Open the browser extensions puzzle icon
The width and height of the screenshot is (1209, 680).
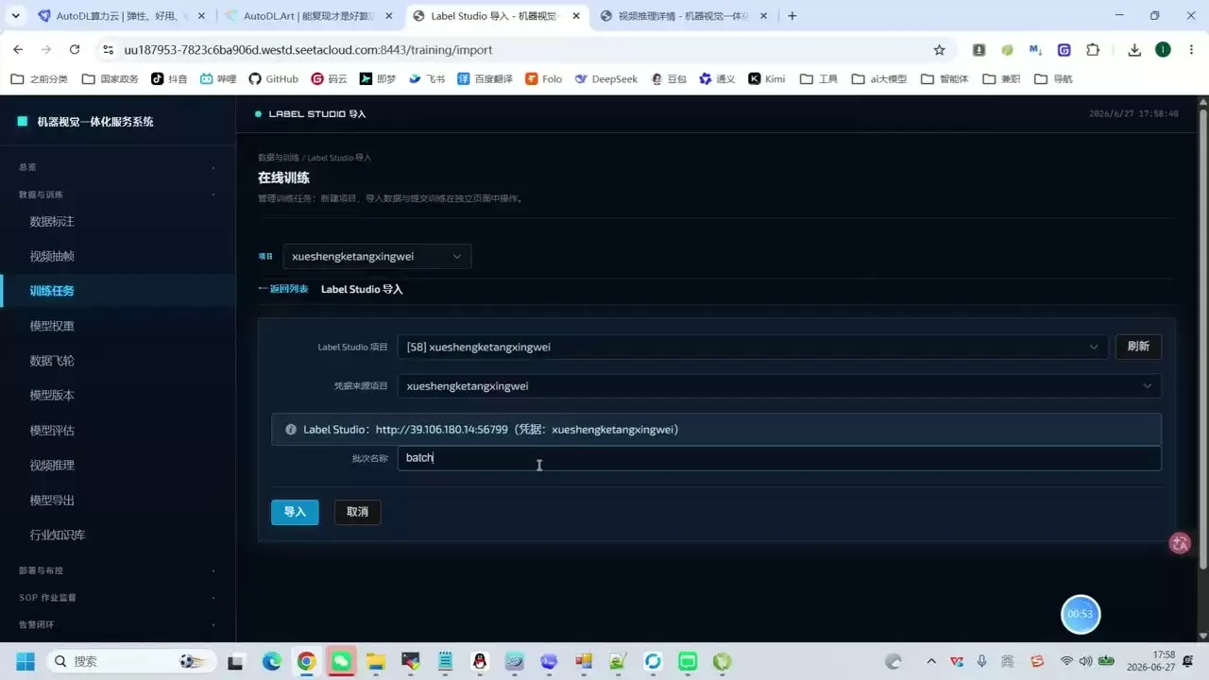coord(1093,50)
